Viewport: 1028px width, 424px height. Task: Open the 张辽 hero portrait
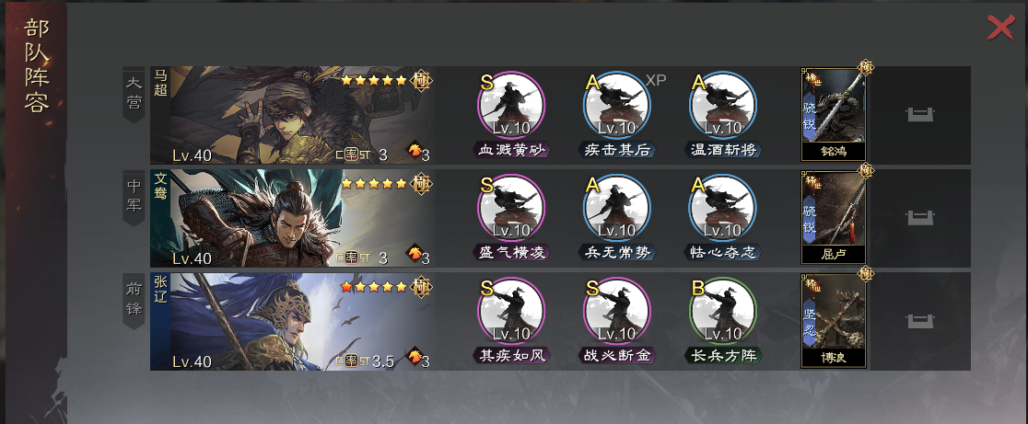292,321
